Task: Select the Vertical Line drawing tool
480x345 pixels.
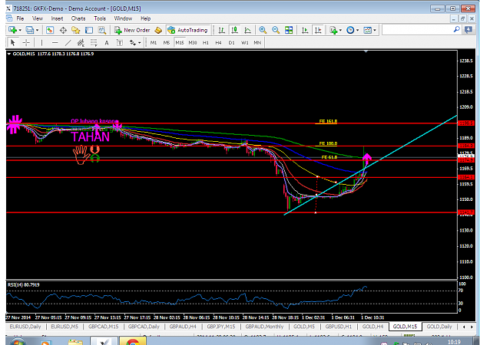Action: 41,42
